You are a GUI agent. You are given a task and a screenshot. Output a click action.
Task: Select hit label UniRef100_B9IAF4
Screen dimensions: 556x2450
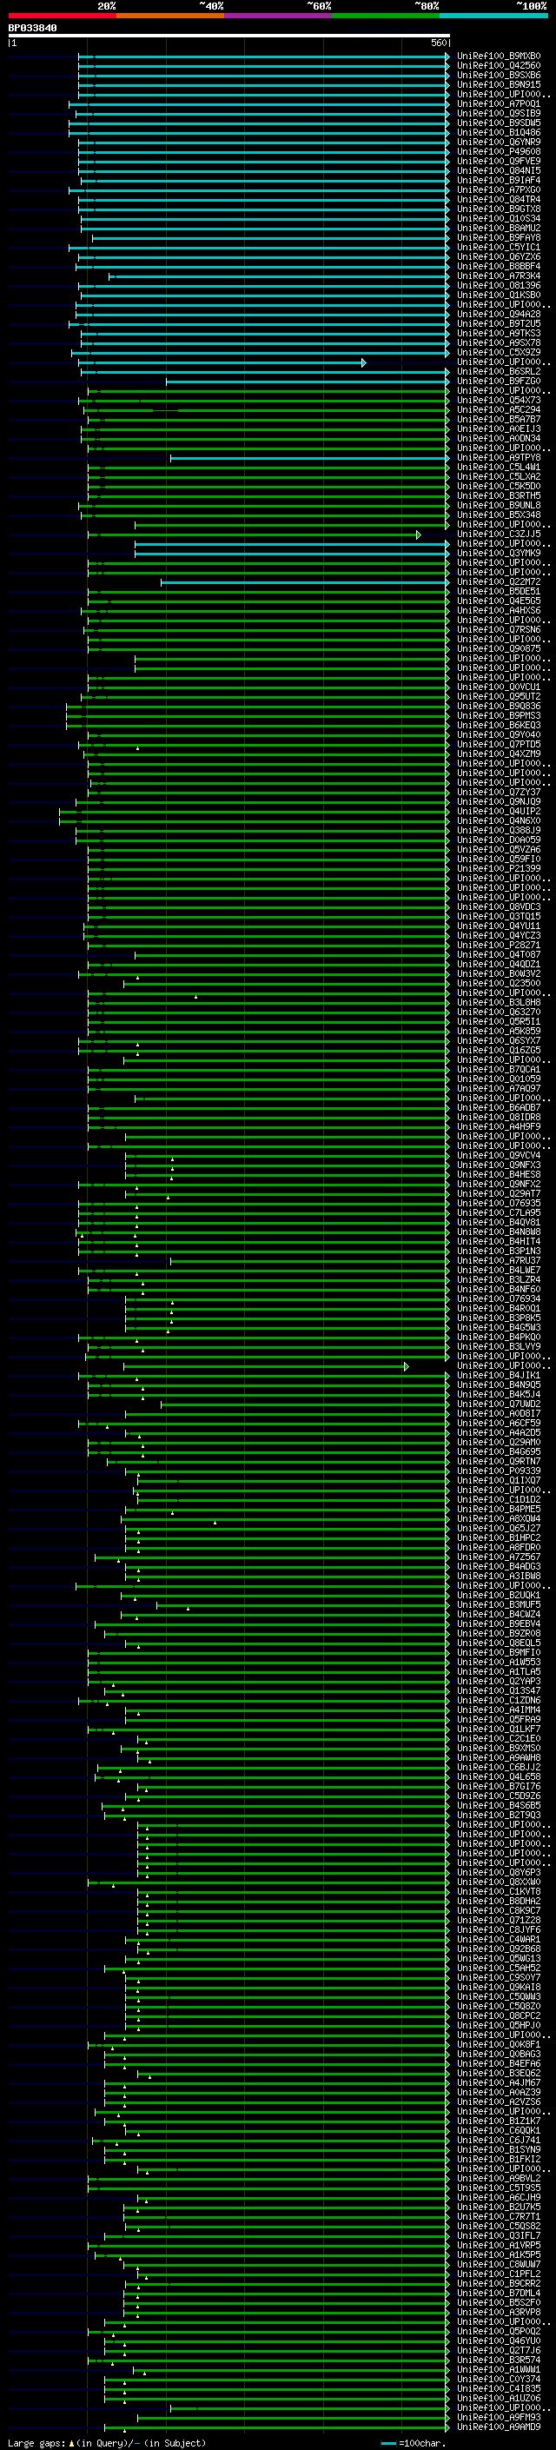point(499,180)
